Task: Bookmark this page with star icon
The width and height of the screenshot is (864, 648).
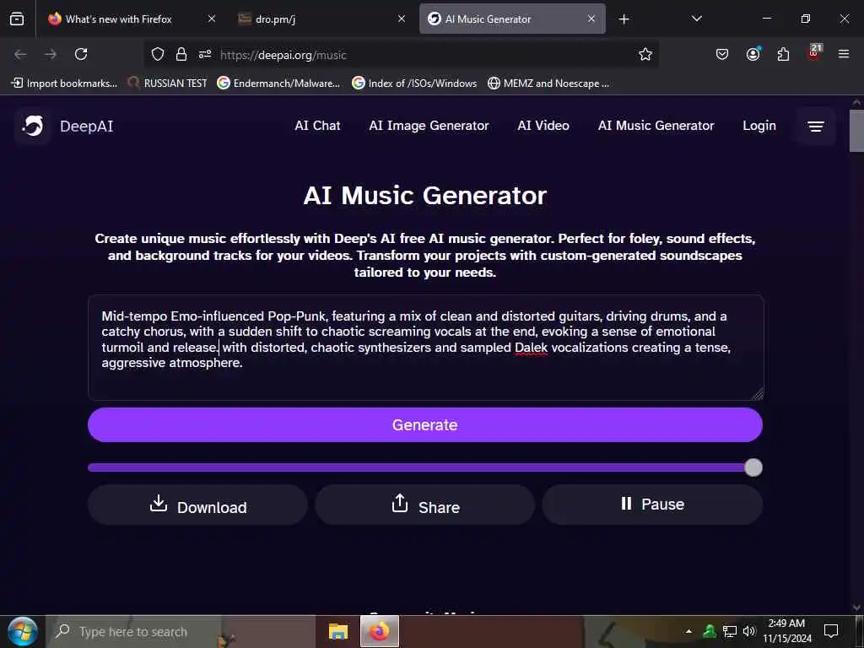Action: (x=645, y=54)
